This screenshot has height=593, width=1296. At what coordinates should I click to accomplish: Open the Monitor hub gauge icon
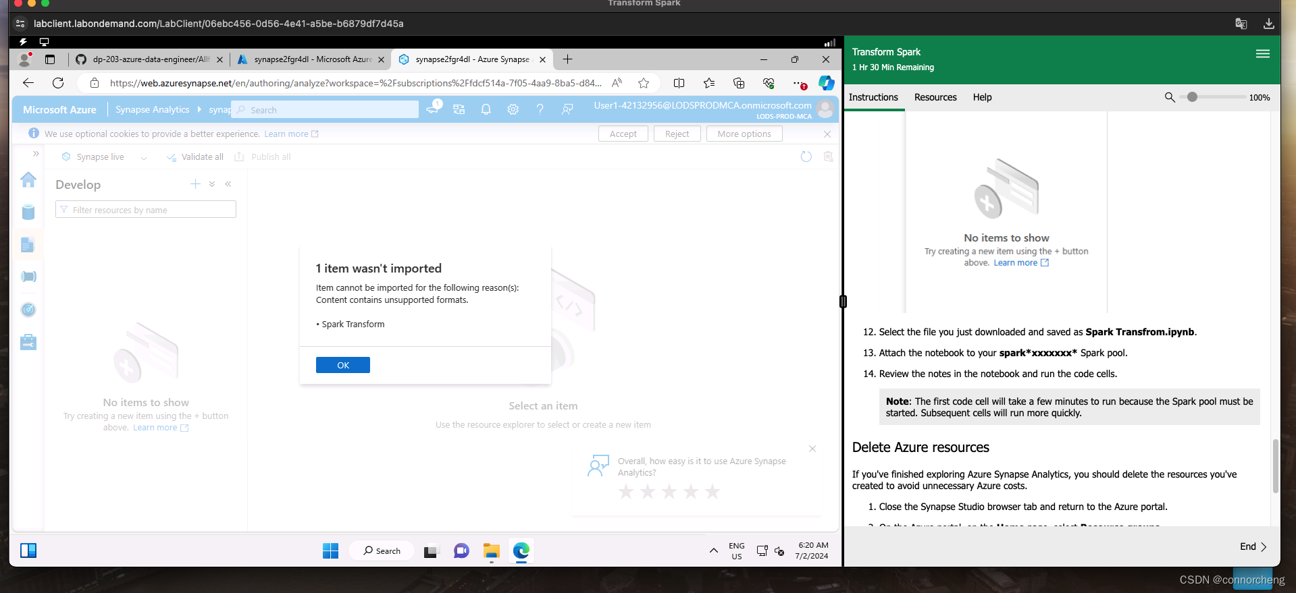click(x=28, y=310)
